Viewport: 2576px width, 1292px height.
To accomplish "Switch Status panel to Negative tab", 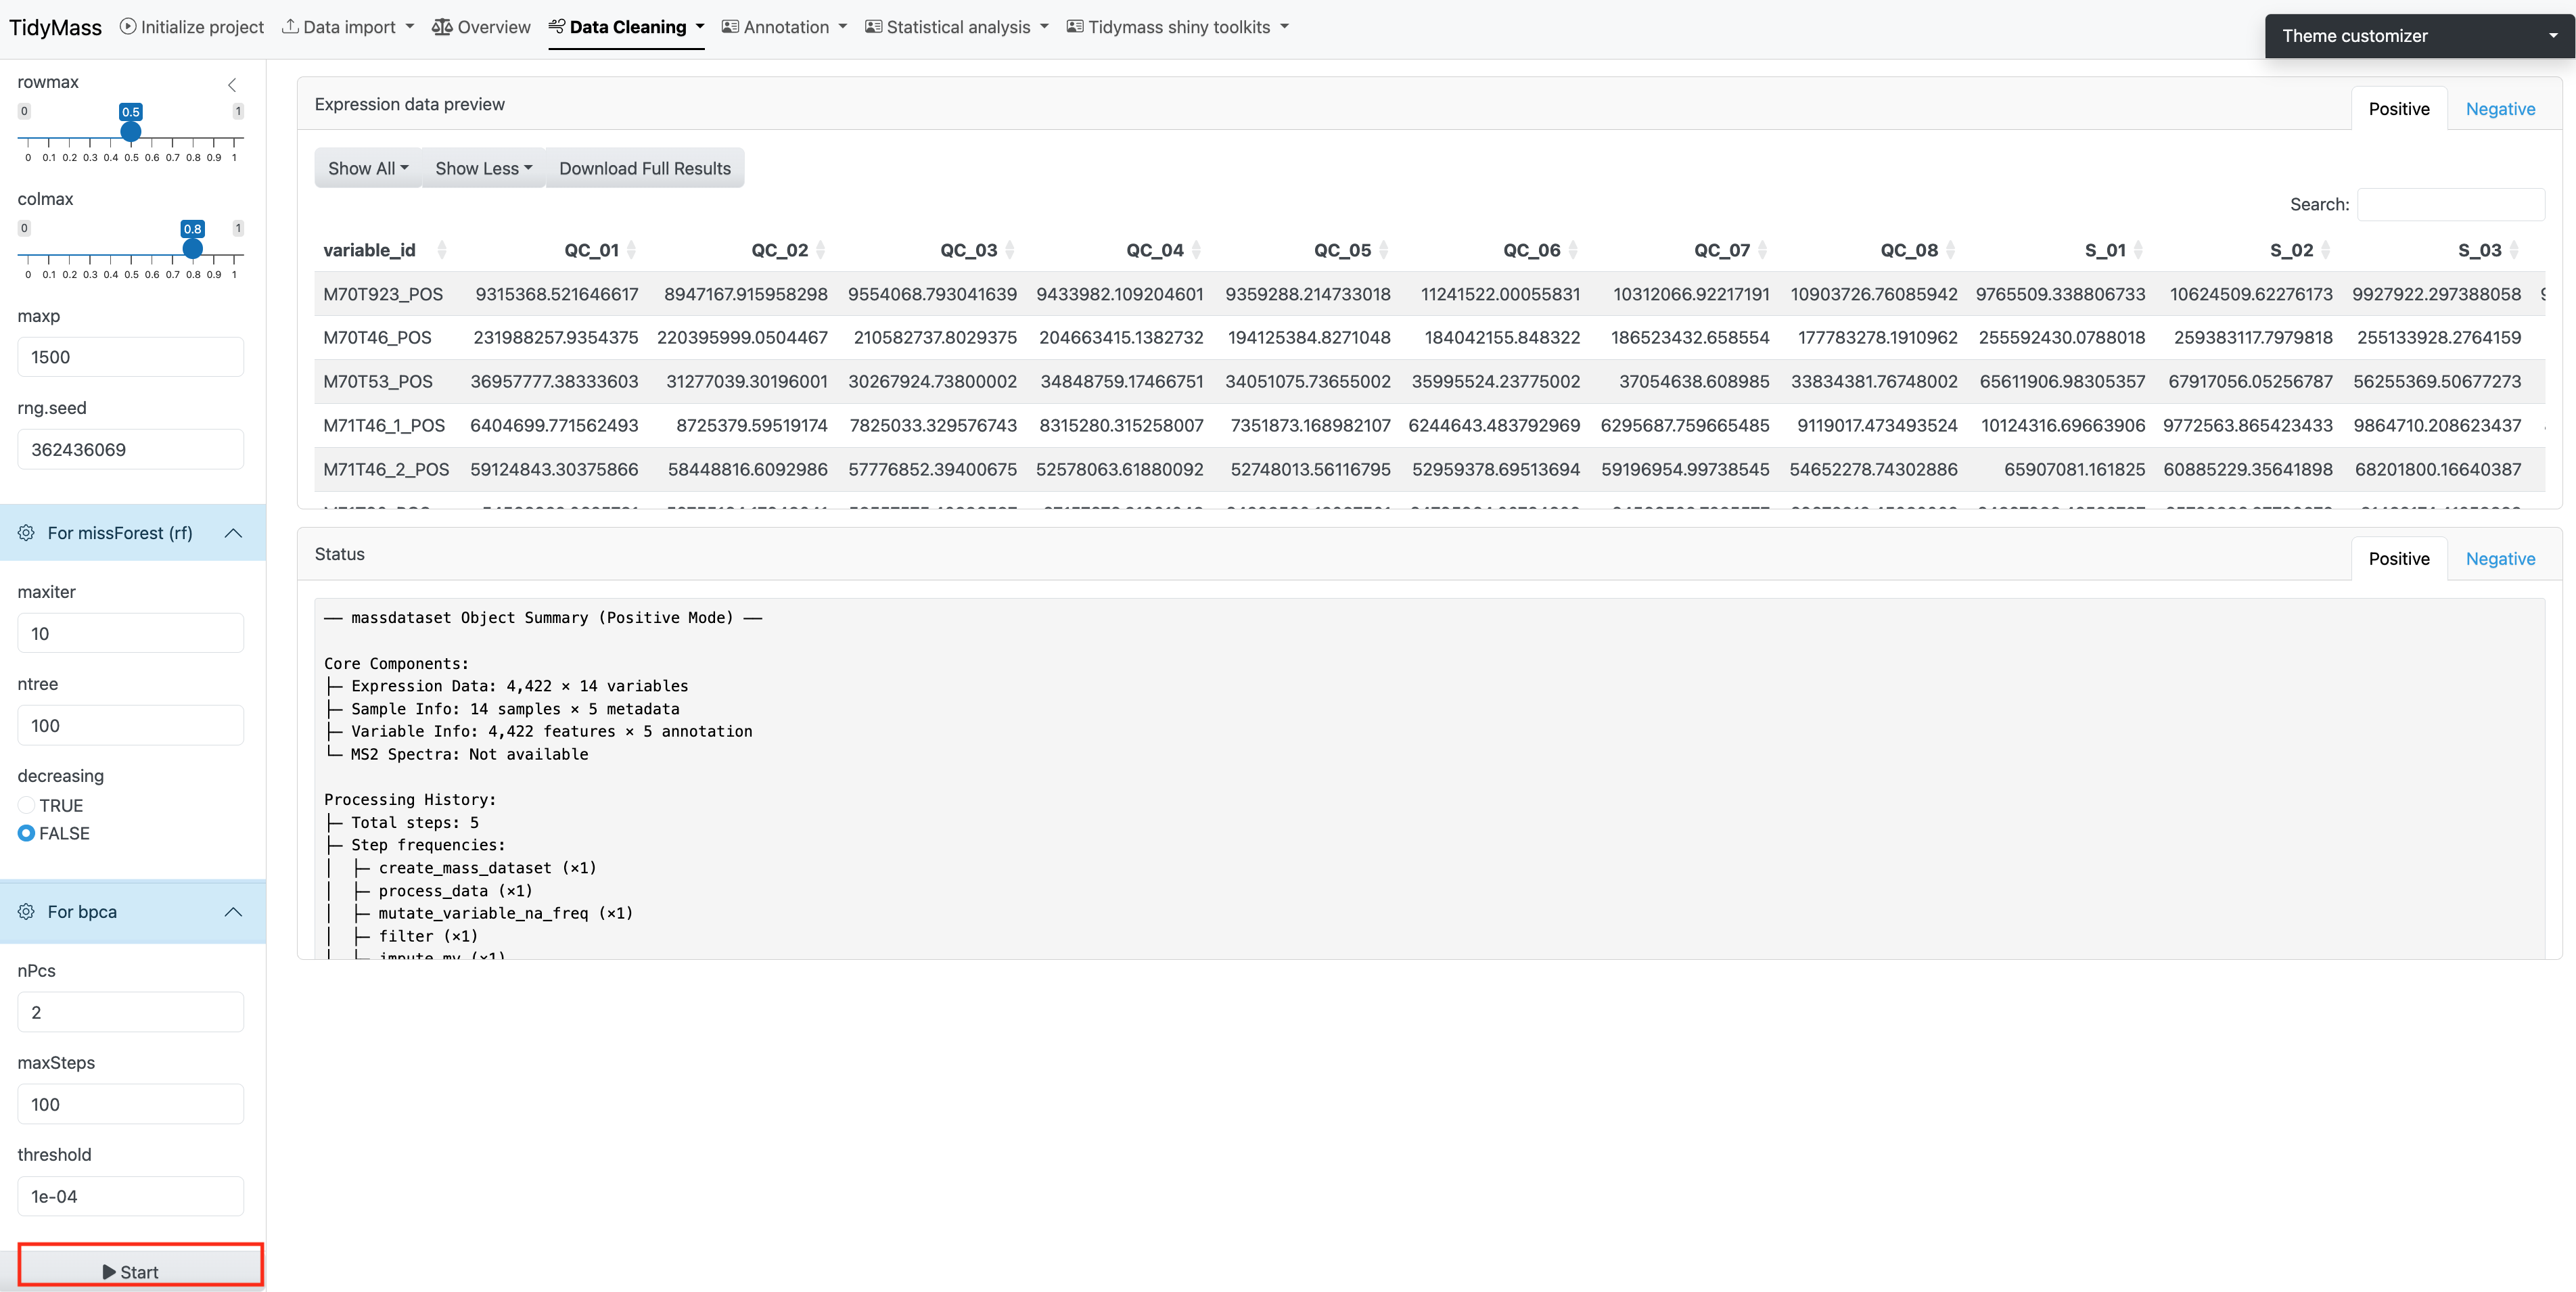I will [2500, 559].
